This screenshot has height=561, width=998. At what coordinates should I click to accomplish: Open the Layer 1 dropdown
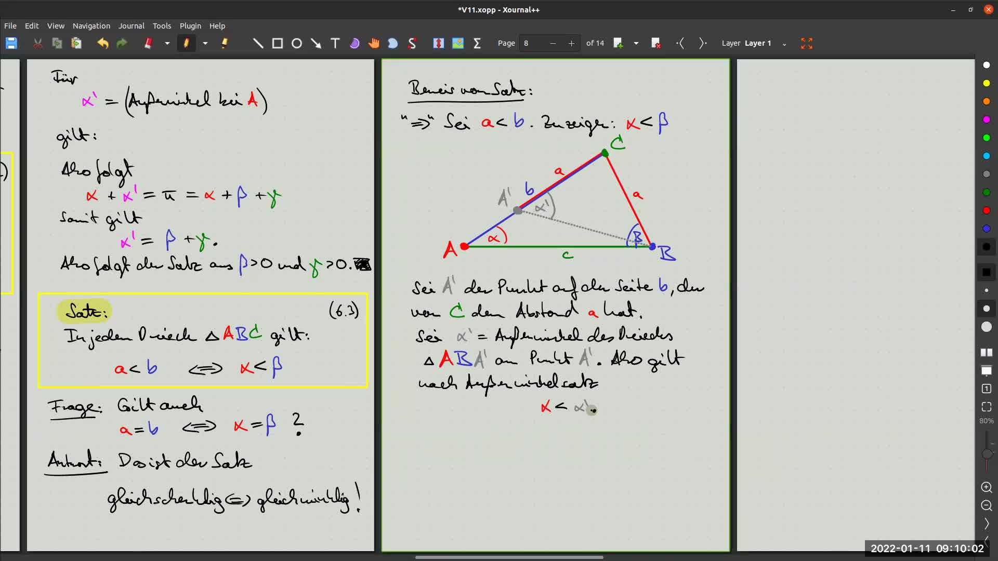click(784, 44)
